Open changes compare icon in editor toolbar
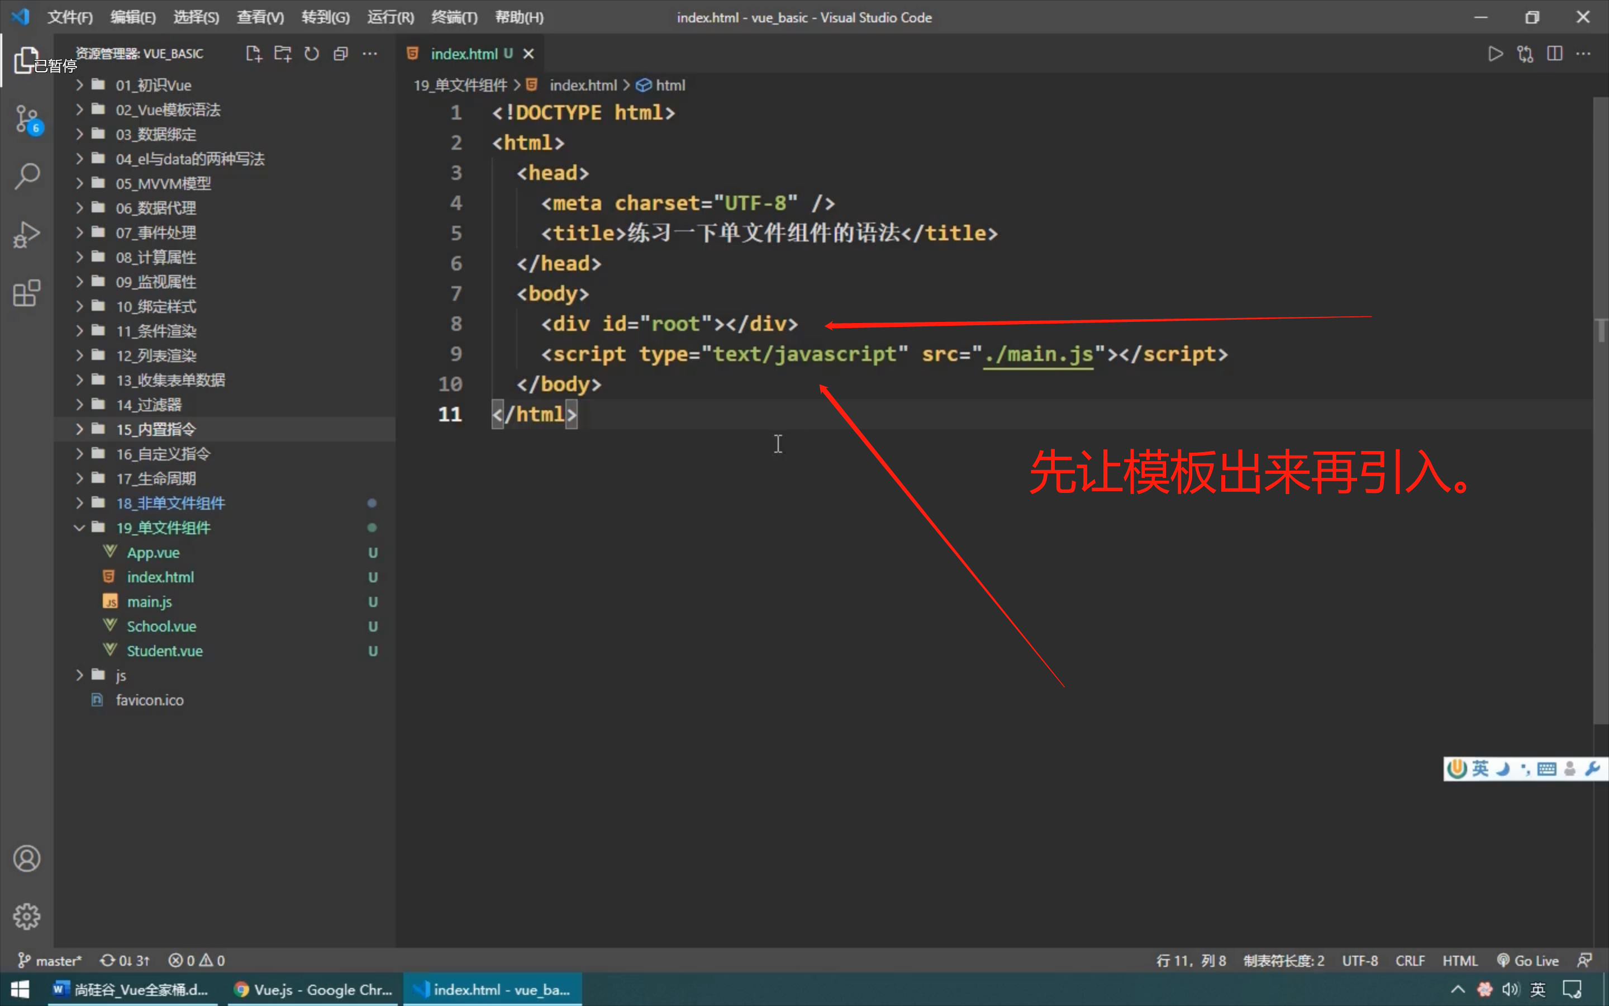 point(1525,54)
